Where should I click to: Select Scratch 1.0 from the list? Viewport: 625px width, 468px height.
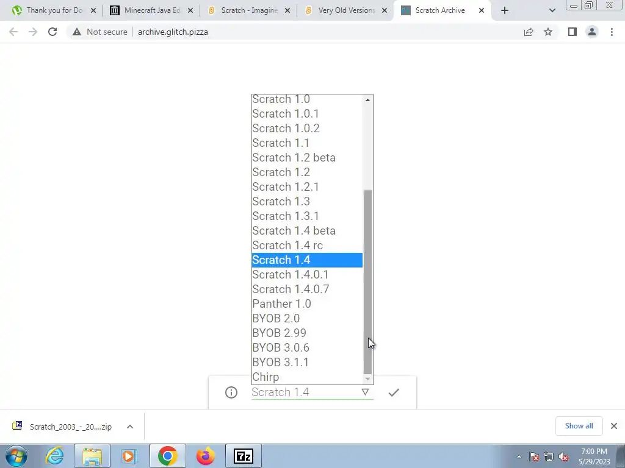click(x=308, y=99)
